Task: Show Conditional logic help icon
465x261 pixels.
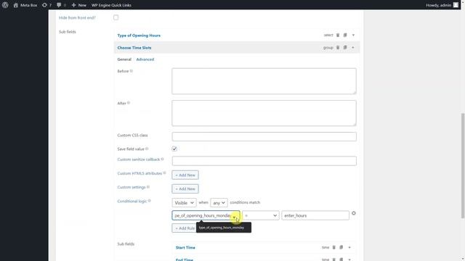Action: [150, 201]
